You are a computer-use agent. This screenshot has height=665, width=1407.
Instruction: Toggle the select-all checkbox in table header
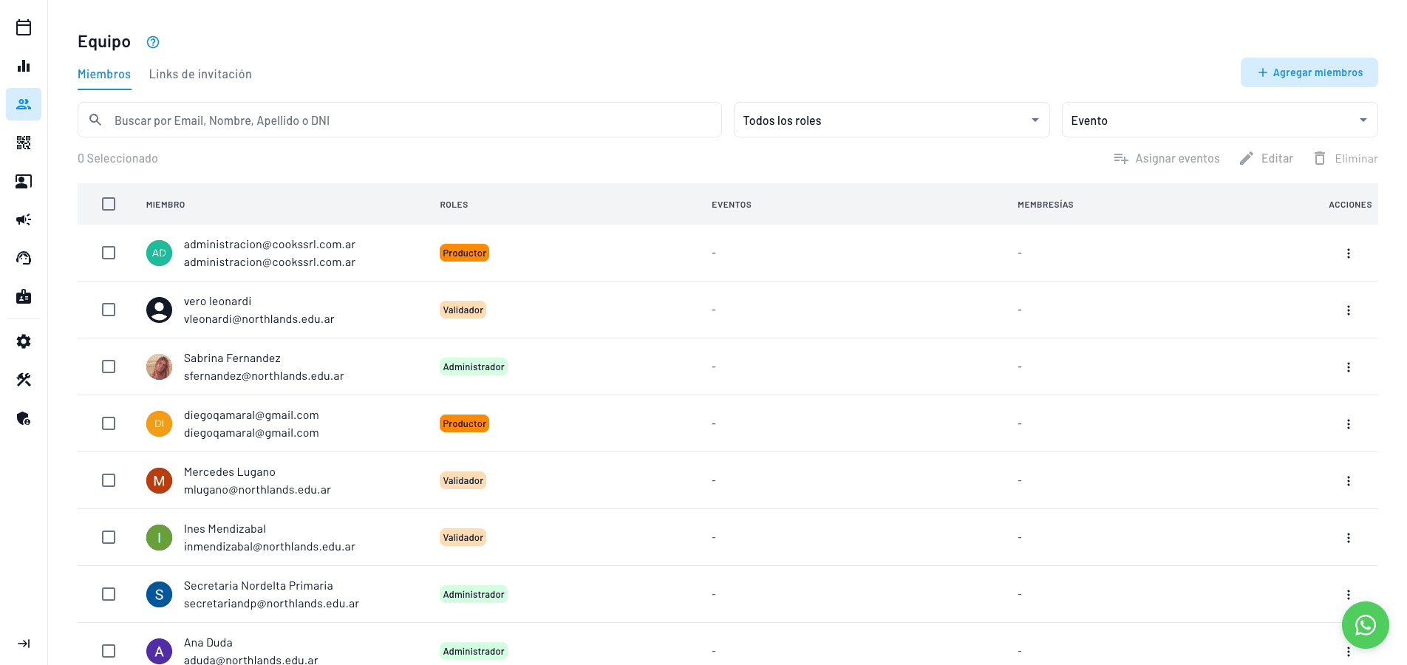(x=109, y=204)
